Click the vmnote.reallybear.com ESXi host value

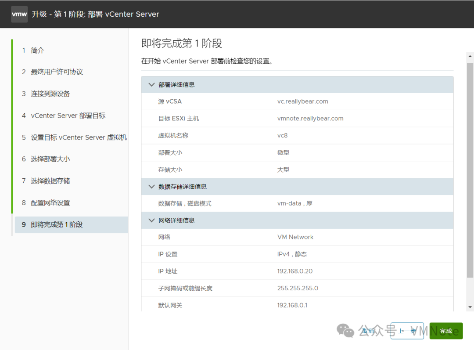pos(310,119)
